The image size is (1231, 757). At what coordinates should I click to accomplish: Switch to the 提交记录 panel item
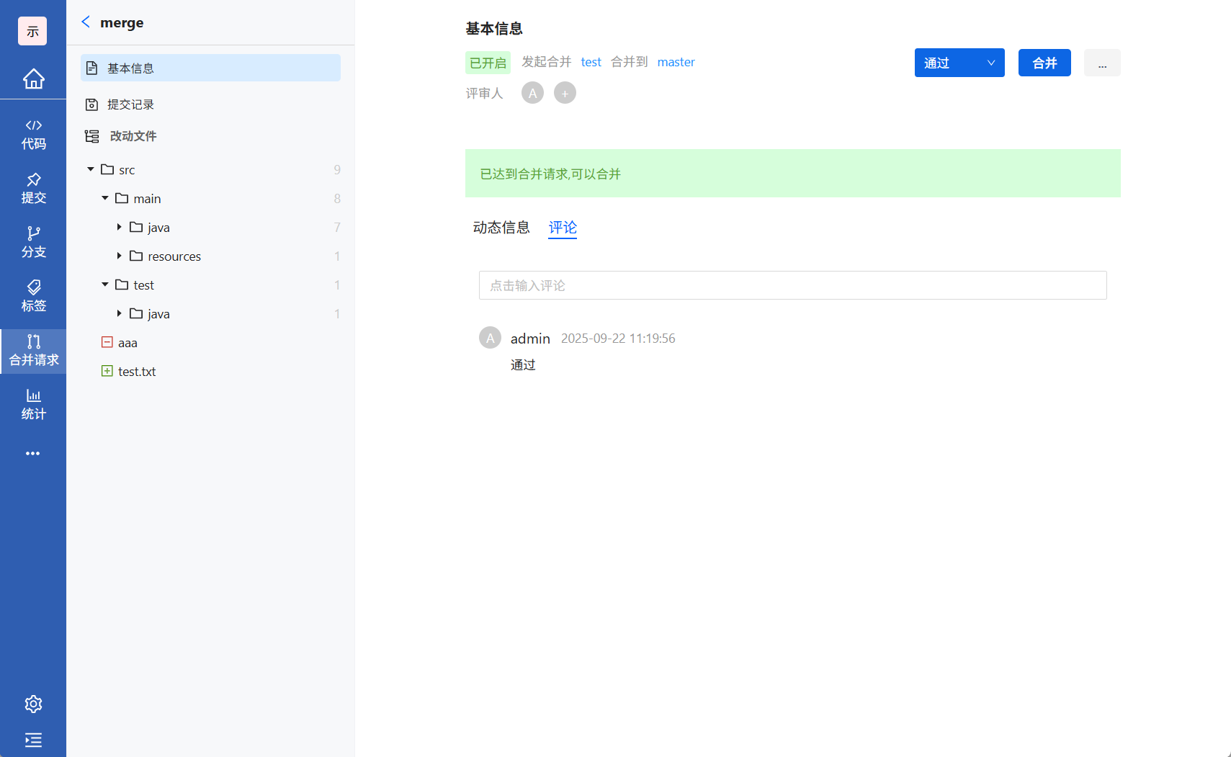[130, 104]
